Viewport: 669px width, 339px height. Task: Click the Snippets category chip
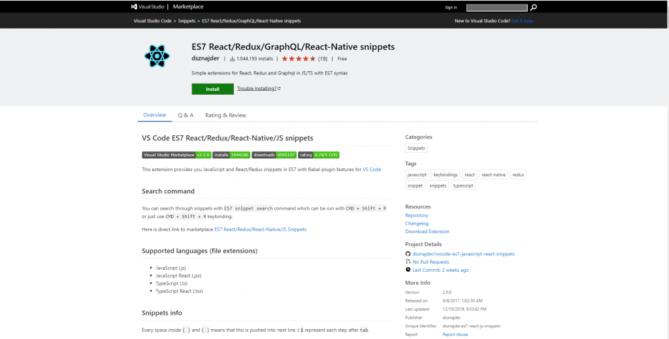[416, 148]
